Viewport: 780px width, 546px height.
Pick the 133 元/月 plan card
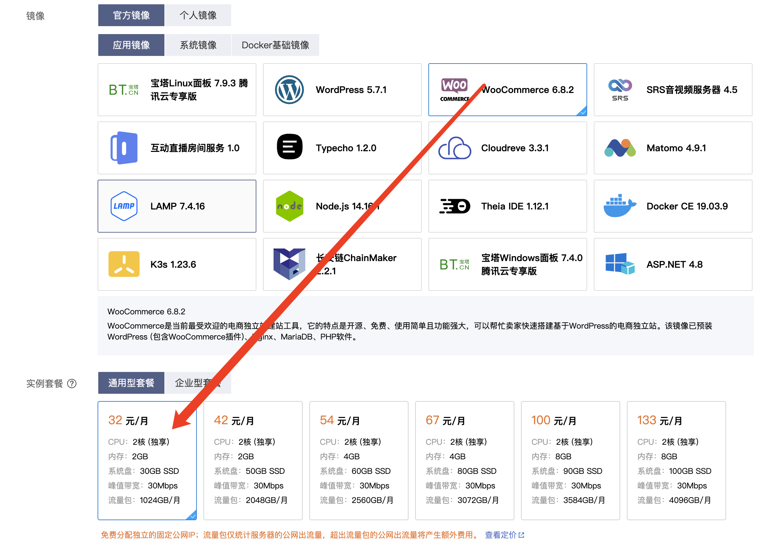coord(676,460)
